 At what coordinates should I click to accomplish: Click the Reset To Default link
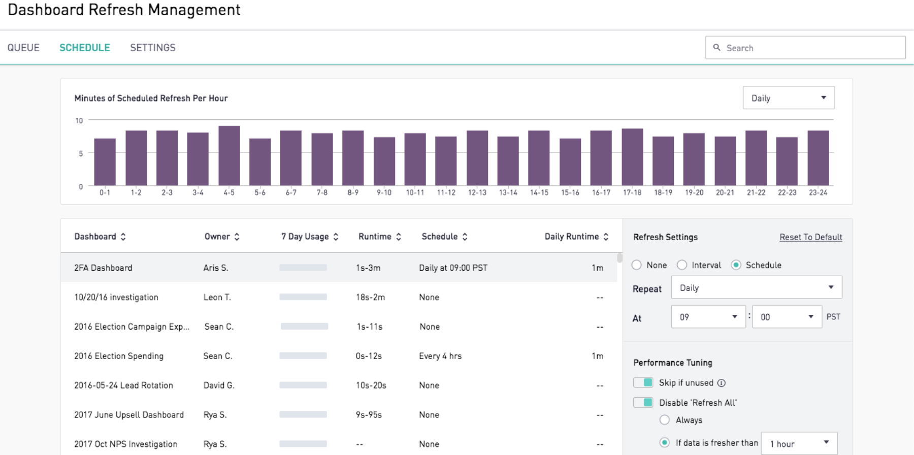click(x=810, y=237)
